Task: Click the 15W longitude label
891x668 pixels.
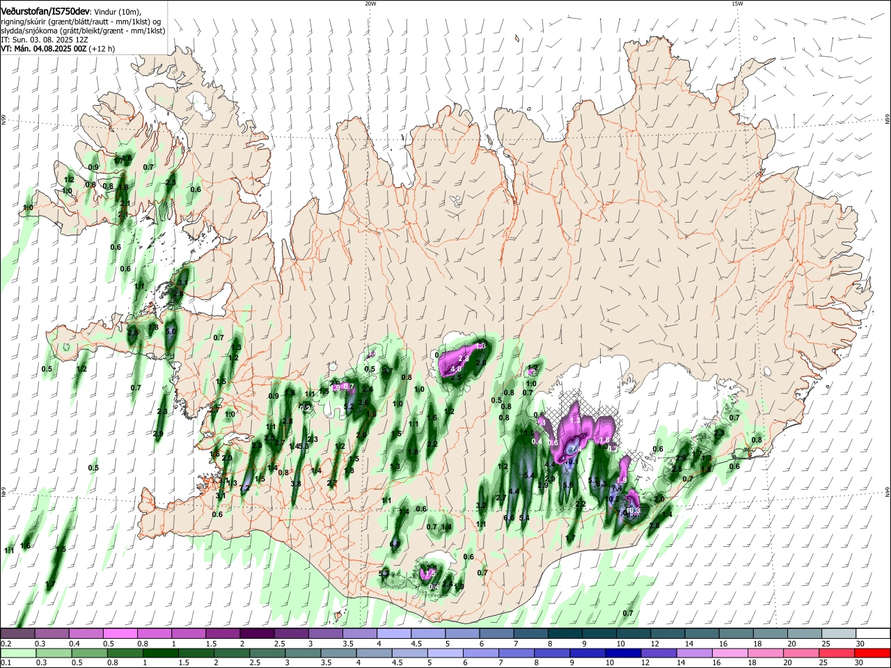Action: [737, 3]
